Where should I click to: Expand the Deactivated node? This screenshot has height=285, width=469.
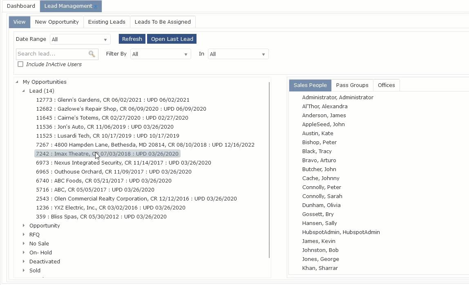click(24, 261)
